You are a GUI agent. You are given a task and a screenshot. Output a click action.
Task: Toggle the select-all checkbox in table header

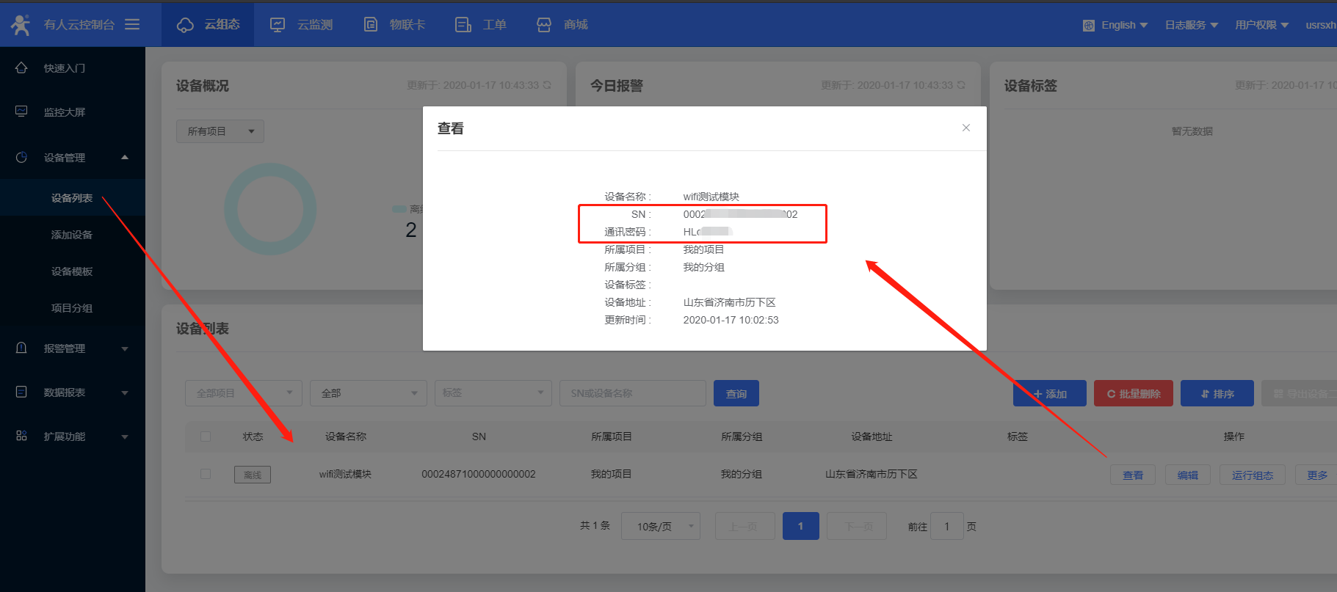206,436
